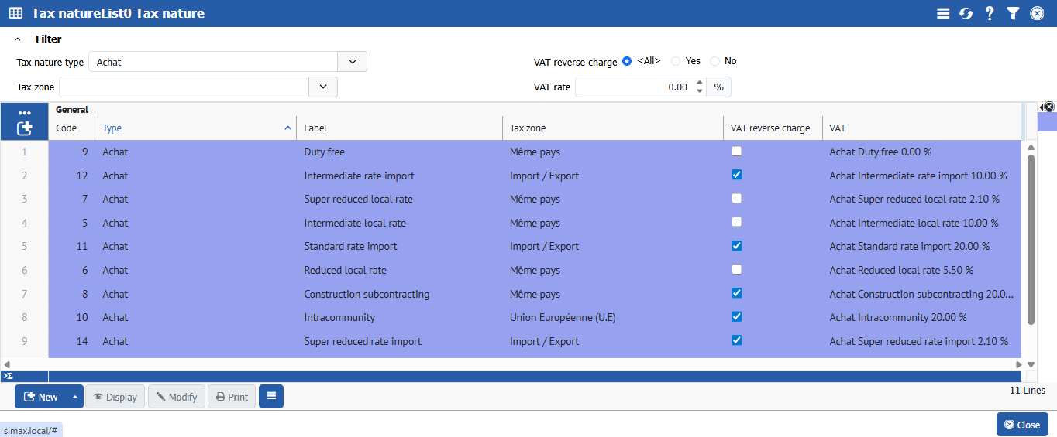Click the Print button
Image resolution: width=1057 pixels, height=437 pixels.
pos(232,397)
